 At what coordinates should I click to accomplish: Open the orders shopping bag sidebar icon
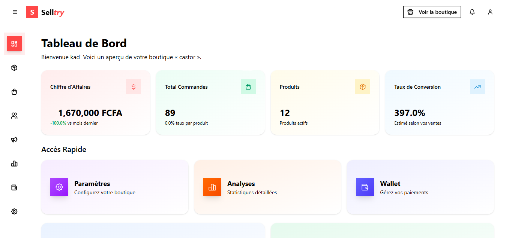click(x=14, y=92)
